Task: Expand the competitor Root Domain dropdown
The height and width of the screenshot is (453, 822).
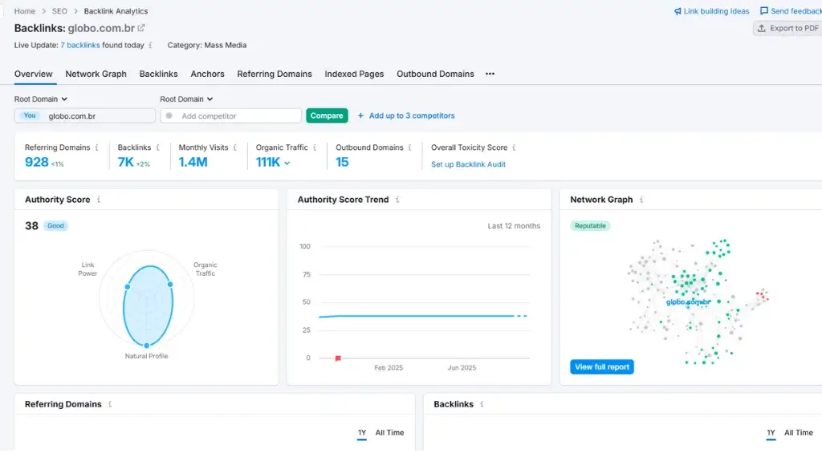Action: click(x=186, y=99)
